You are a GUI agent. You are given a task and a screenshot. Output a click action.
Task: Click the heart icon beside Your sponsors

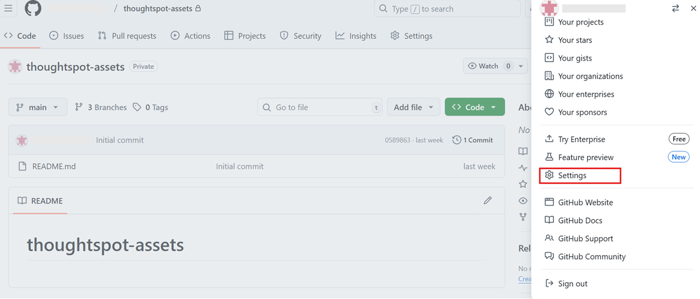pos(549,112)
